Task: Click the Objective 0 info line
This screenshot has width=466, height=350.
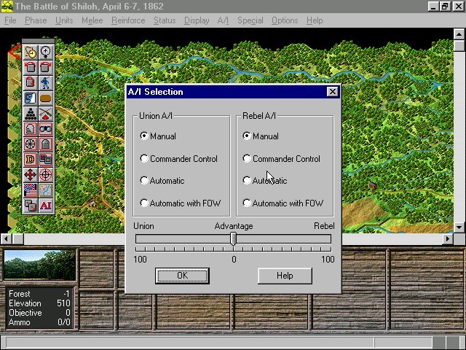Action: 39,313
